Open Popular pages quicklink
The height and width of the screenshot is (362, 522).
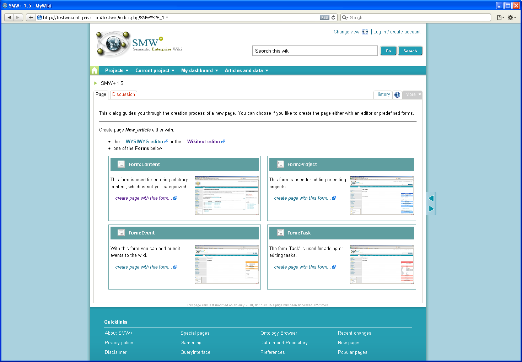click(353, 352)
